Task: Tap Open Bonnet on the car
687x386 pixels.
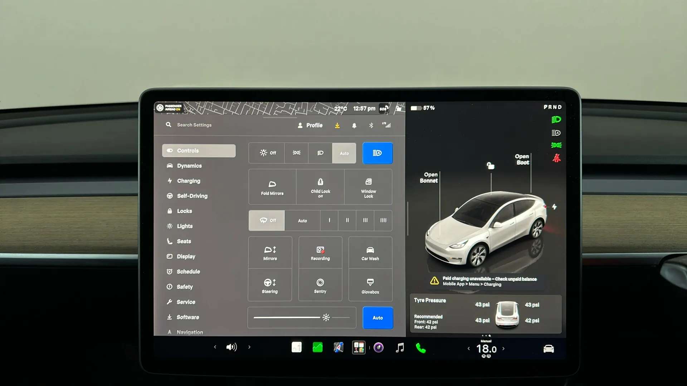Action: [429, 178]
